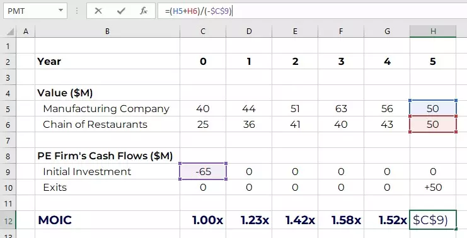Select Chain of Restaurants value 40

pos(341,125)
